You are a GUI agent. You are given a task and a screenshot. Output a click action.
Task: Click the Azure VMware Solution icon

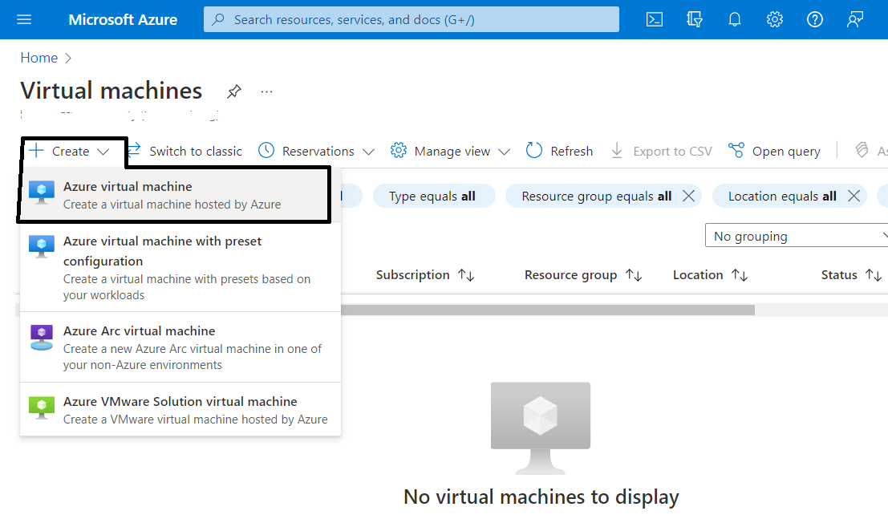click(x=42, y=407)
